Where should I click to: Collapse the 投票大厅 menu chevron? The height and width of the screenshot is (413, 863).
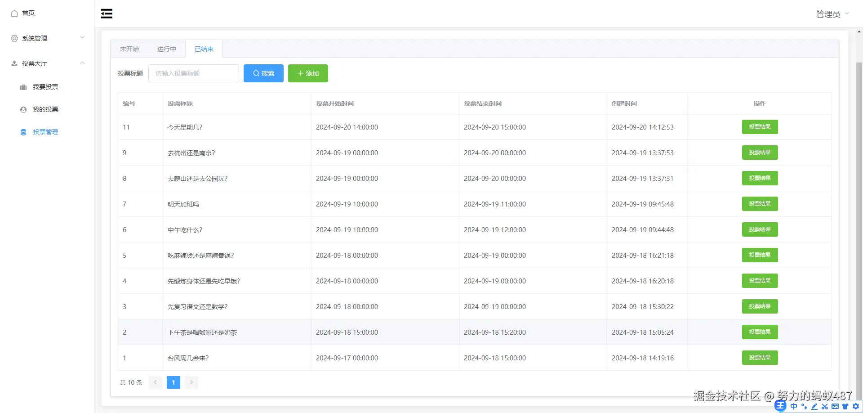(82, 63)
